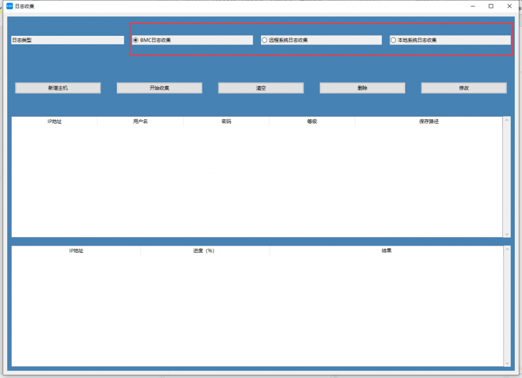The image size is (522, 378).
Task: Click down arrow of host list scrollbar
Action: (x=506, y=233)
